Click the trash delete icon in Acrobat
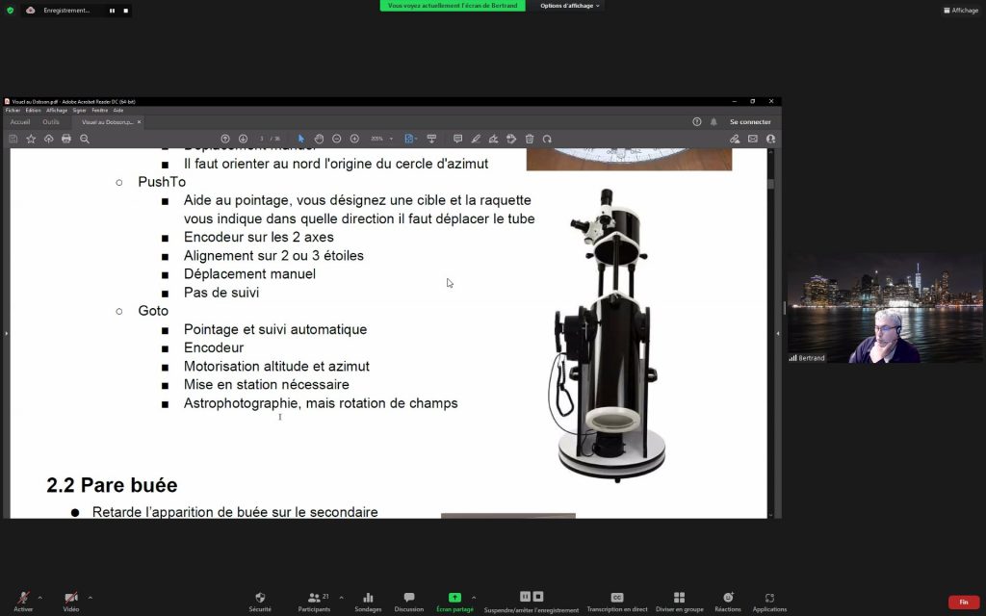The width and height of the screenshot is (986, 616). (x=530, y=139)
